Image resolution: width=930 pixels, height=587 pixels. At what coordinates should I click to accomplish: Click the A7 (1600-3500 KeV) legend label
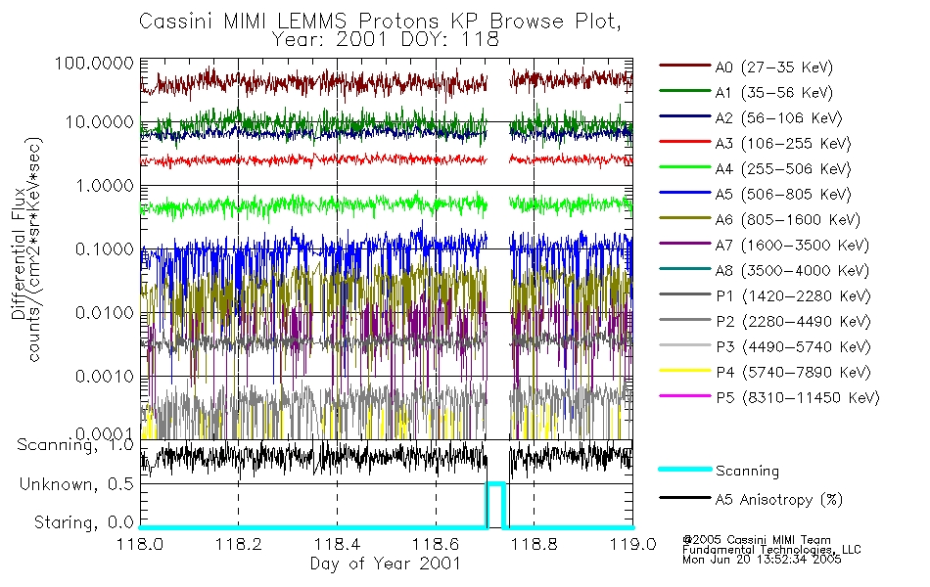point(792,246)
